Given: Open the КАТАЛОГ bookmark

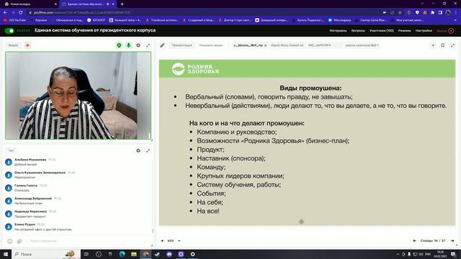Looking at the screenshot, I should point(96,20).
